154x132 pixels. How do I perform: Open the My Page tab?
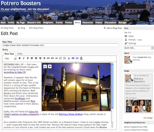point(20,22)
